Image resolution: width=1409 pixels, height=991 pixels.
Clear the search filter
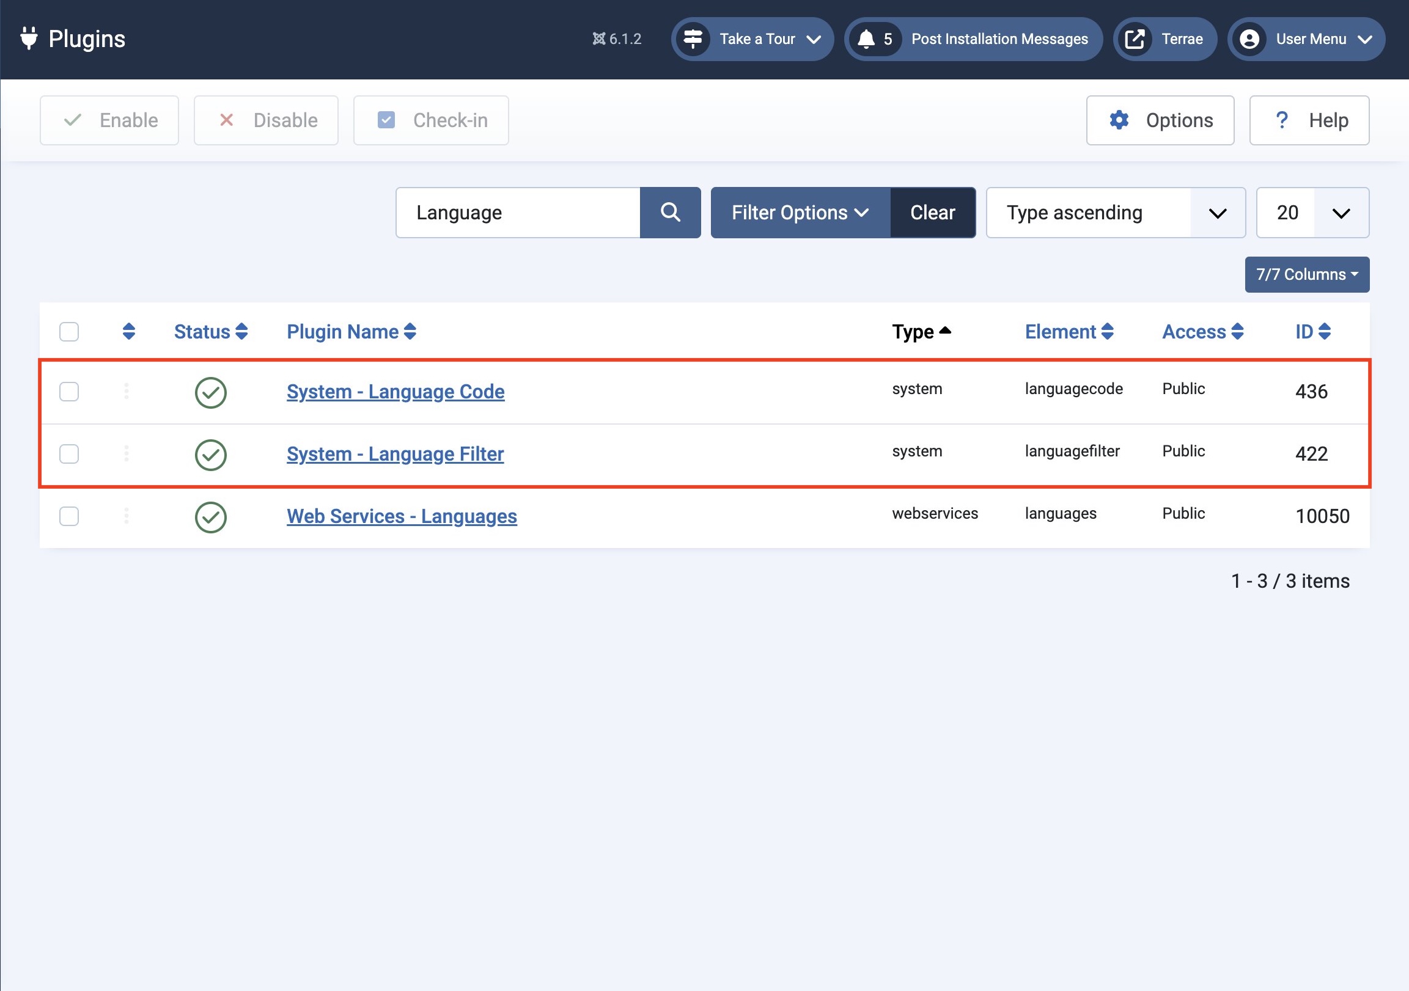[x=933, y=212]
